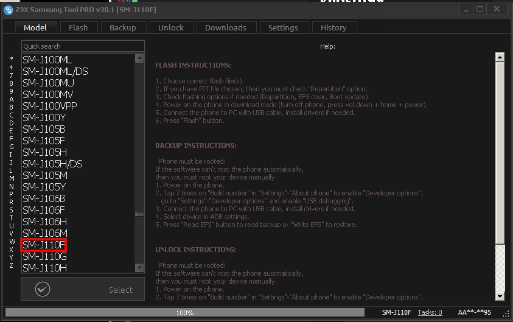513x322 pixels.
Task: Jump to index letter N
Action: (11, 186)
